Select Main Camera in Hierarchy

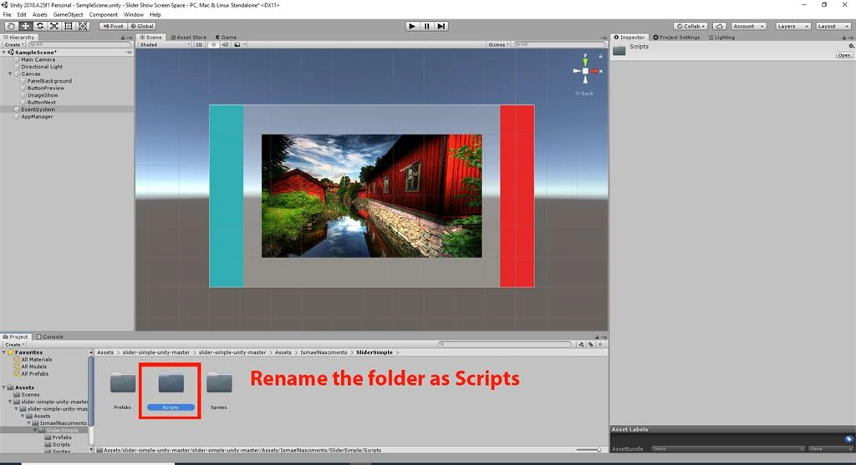38,59
